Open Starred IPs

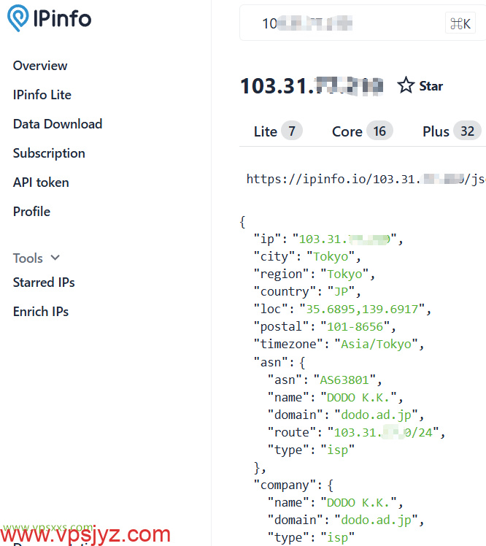(44, 282)
